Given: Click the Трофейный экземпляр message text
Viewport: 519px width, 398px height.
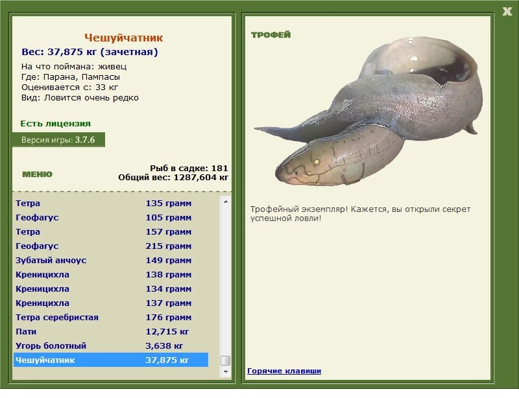Looking at the screenshot, I should (x=360, y=214).
